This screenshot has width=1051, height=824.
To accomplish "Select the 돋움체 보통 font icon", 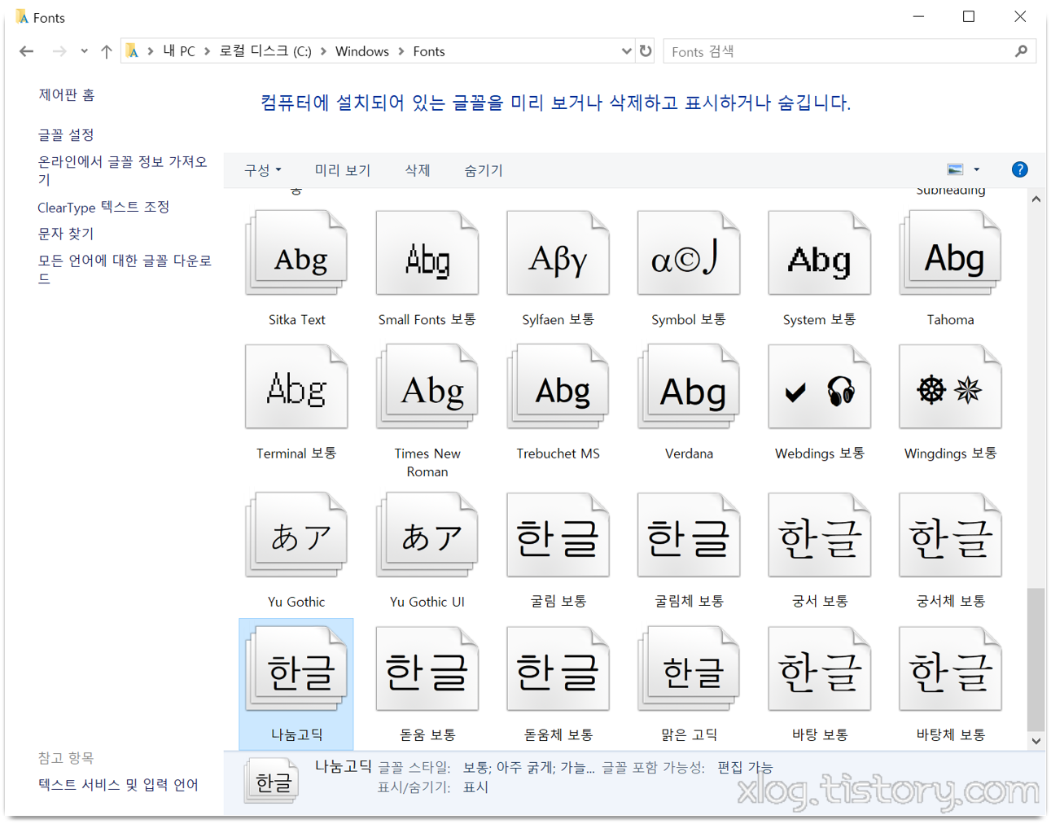I will point(558,668).
